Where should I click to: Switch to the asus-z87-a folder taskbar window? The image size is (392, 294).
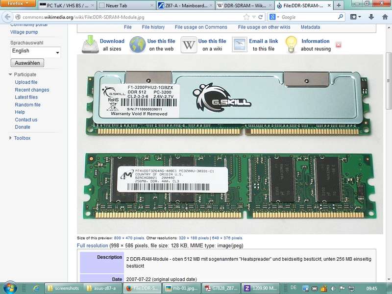(x=102, y=288)
